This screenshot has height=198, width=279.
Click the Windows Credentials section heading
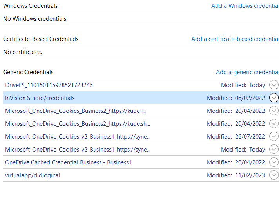tap(31, 6)
